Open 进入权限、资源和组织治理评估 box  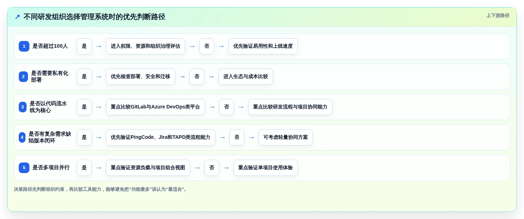click(146, 46)
